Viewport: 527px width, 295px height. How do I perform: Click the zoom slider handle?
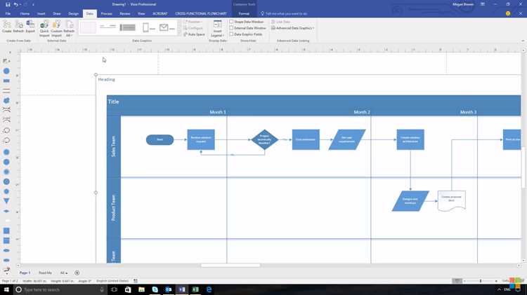(481, 281)
